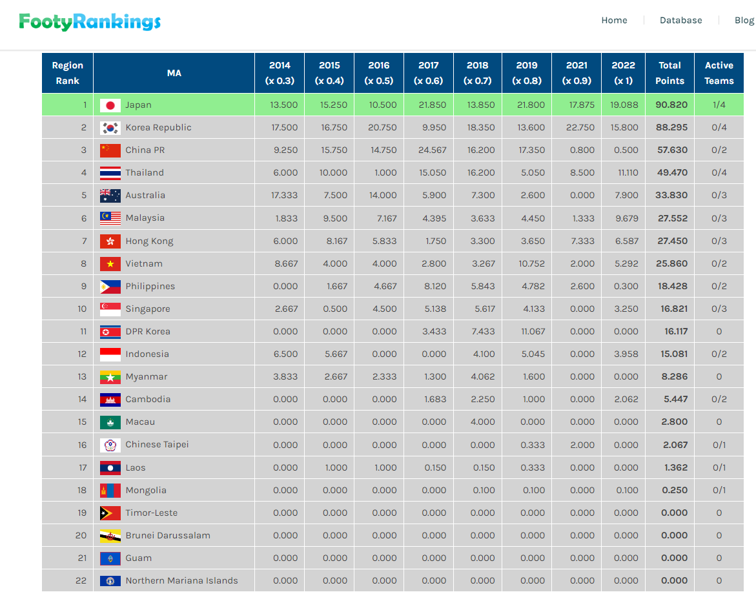The height and width of the screenshot is (601, 756).
Task: Click the 2017 (x 0.6) column header
Action: (x=429, y=73)
